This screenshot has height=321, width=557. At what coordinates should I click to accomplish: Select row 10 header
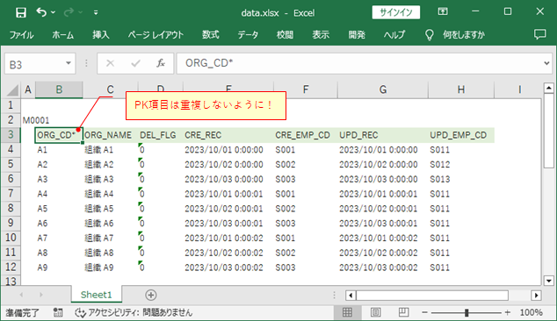11,238
